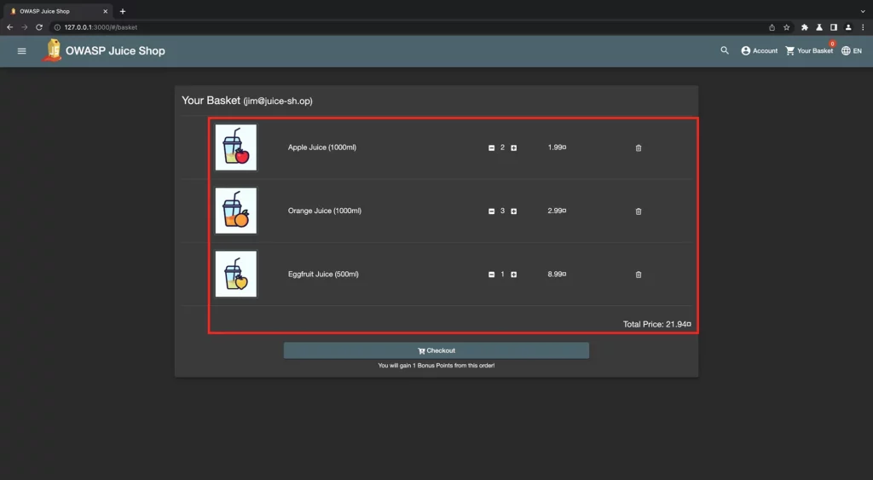Bookmark the page with star icon
This screenshot has width=873, height=480.
(786, 27)
